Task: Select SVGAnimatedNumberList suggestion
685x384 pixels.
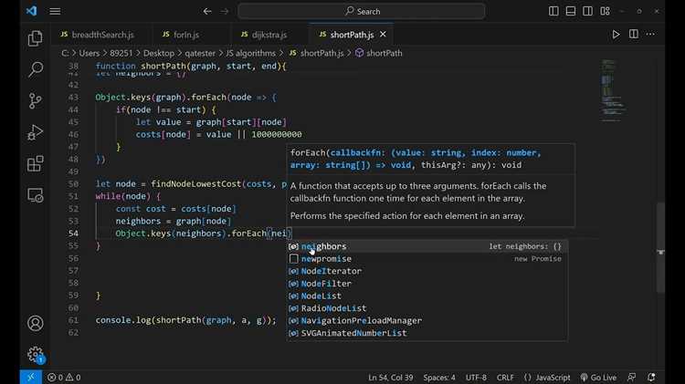Action: (427, 333)
